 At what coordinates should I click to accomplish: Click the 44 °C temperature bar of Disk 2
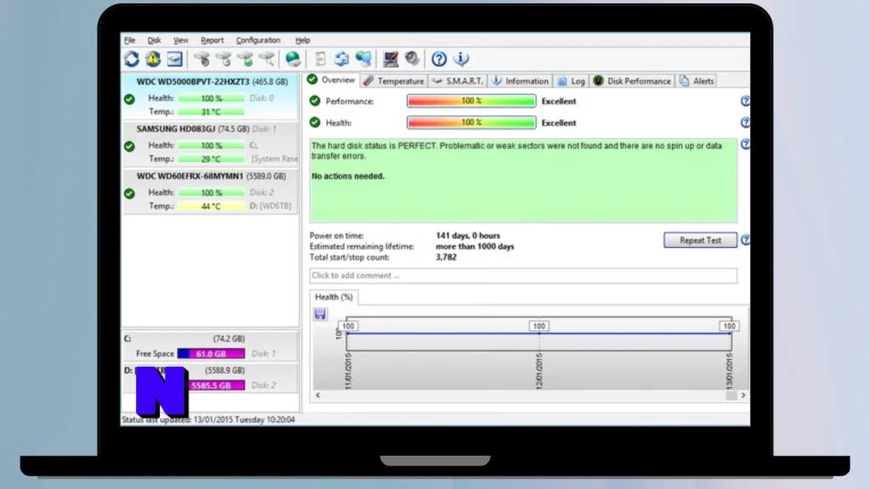click(211, 206)
